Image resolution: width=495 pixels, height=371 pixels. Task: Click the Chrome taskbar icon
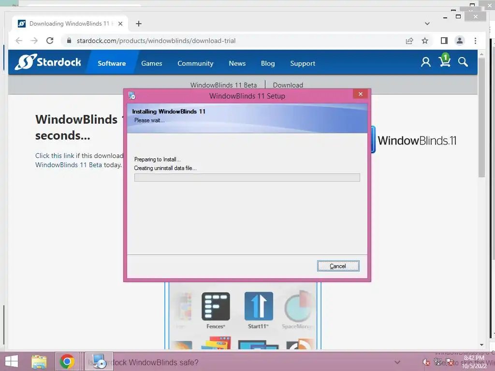click(x=67, y=361)
